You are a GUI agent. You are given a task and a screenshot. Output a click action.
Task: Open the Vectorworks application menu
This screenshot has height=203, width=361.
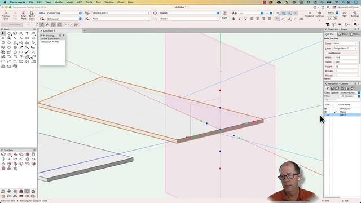[17, 2]
